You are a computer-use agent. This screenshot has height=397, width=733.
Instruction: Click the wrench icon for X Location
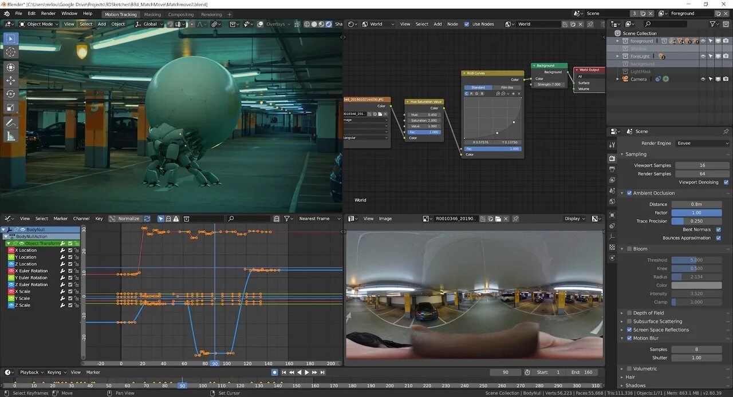62,251
